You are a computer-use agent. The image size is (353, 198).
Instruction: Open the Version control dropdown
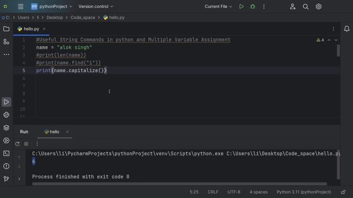click(95, 7)
